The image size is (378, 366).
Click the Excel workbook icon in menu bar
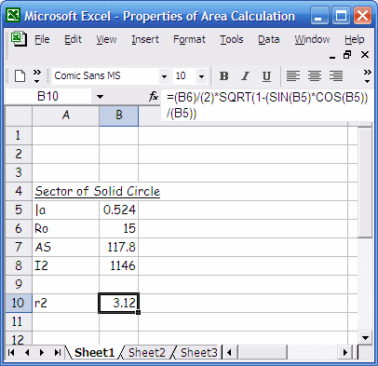[19, 39]
